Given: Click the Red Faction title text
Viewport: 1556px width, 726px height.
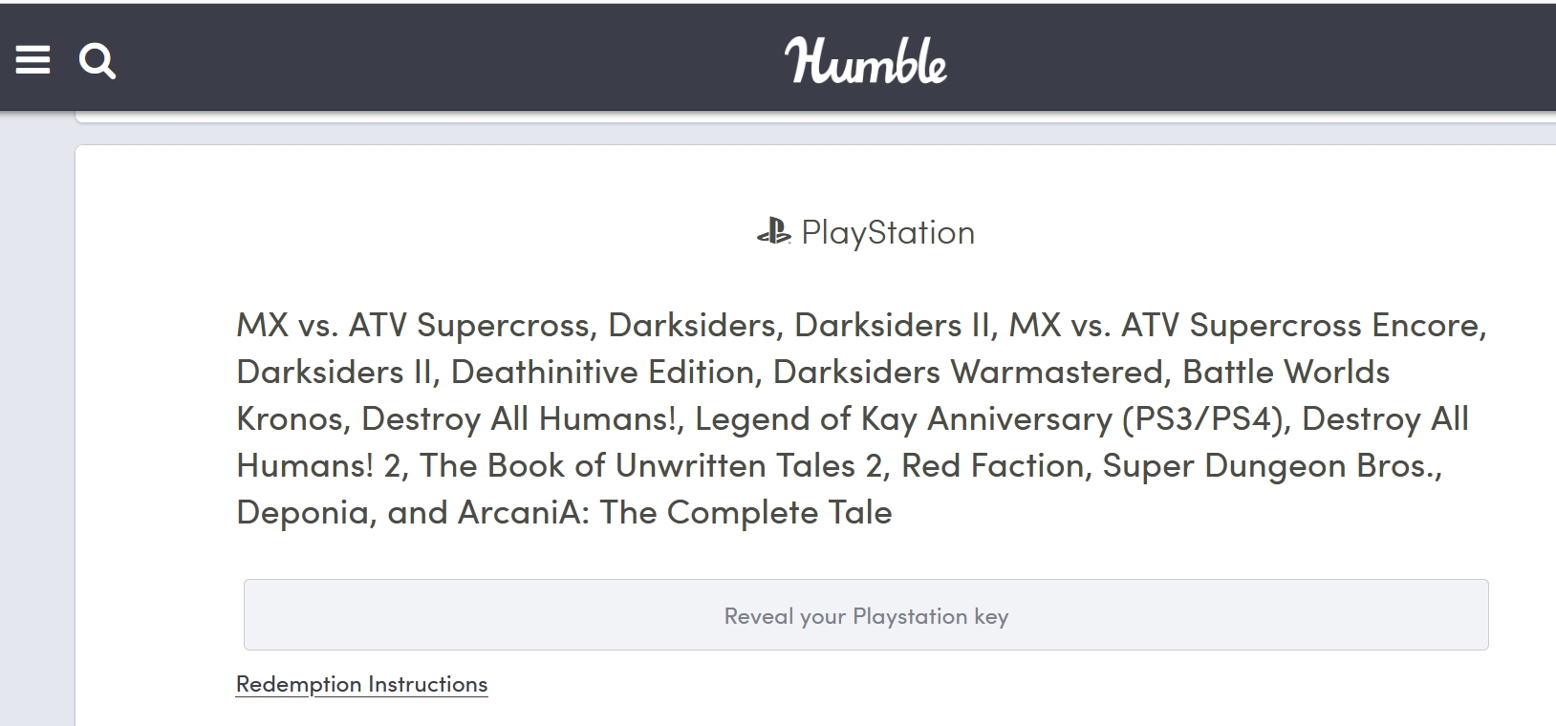Looking at the screenshot, I should (996, 465).
